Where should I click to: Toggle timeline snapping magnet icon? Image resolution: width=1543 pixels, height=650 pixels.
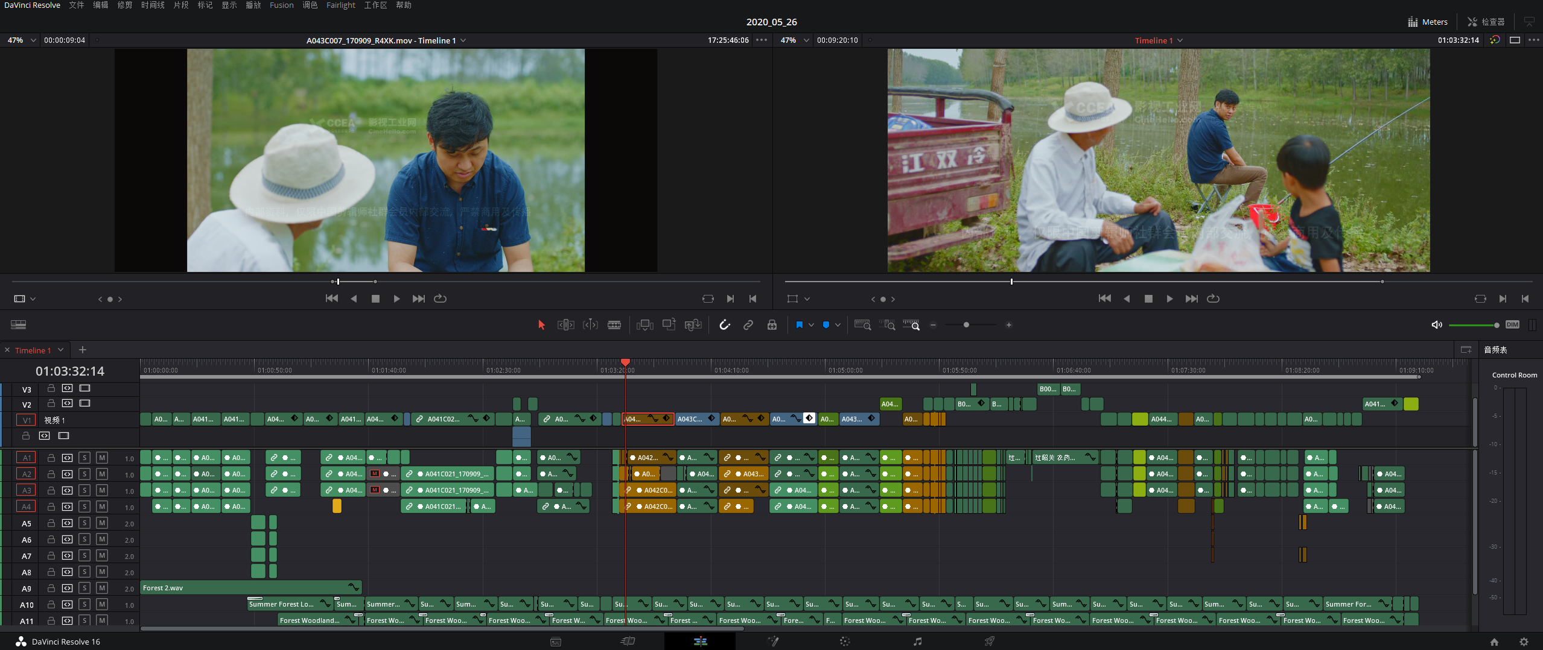[724, 325]
